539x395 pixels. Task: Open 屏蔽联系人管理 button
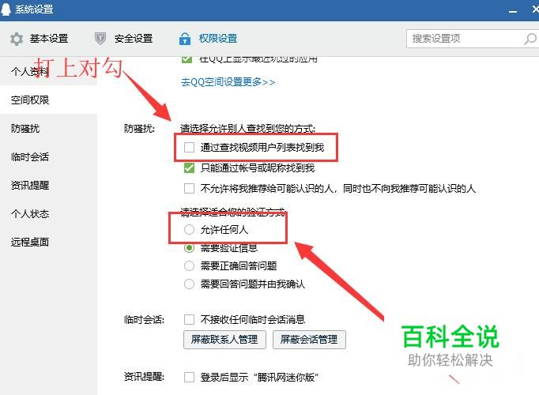(224, 340)
